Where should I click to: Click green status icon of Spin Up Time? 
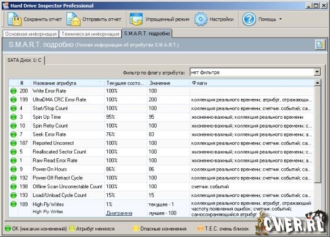(x=14, y=117)
